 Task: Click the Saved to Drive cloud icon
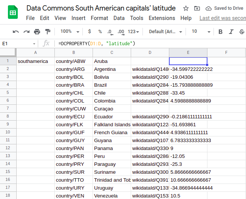click(x=209, y=8)
